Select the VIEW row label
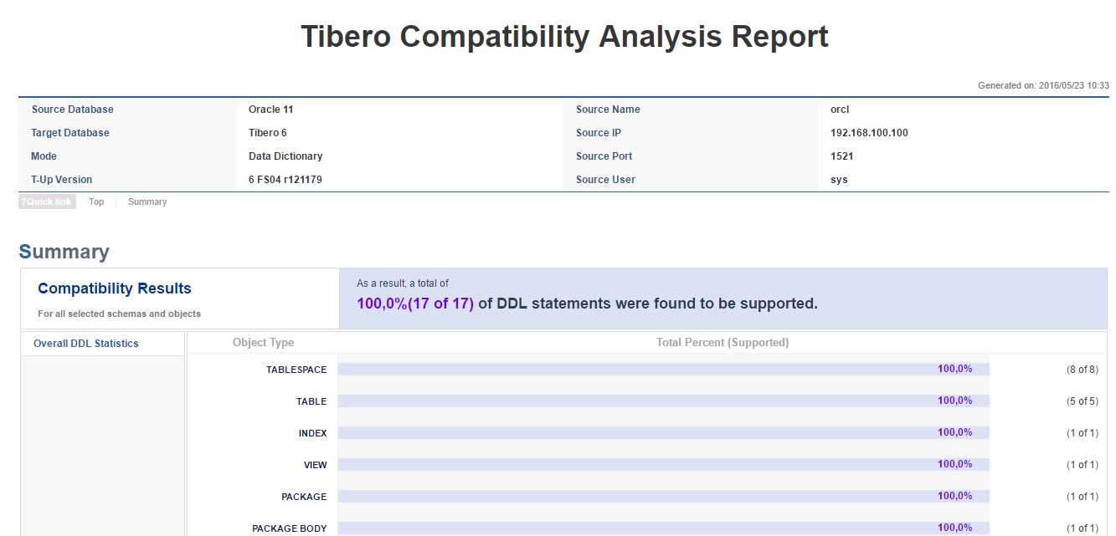The image size is (1116, 536). (x=316, y=464)
